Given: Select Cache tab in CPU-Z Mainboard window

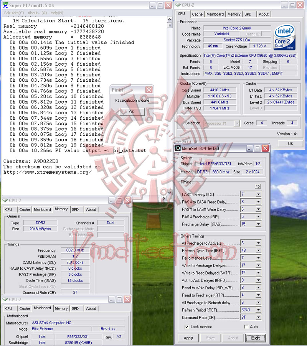Looking at the screenshot, I should (x=25, y=308).
